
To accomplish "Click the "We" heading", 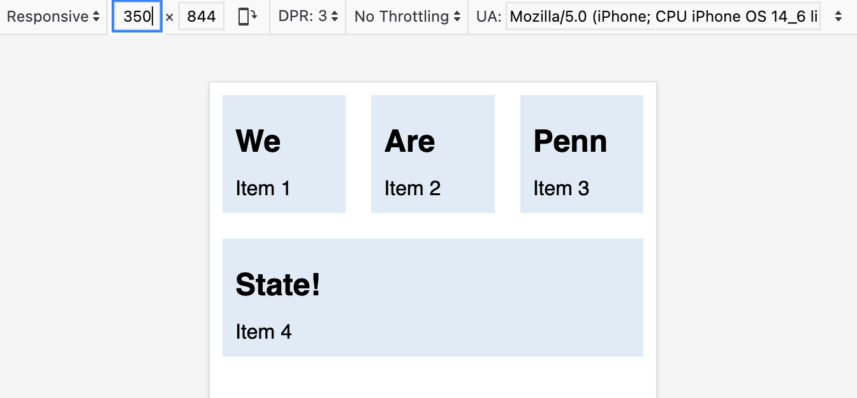I will (258, 141).
